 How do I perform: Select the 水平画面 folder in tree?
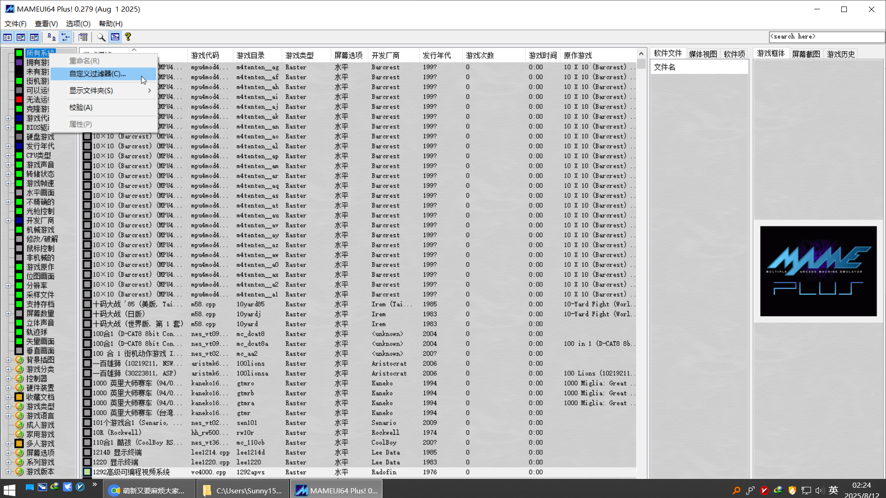tap(40, 193)
